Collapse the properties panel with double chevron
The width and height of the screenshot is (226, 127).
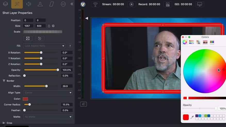pos(72,4)
